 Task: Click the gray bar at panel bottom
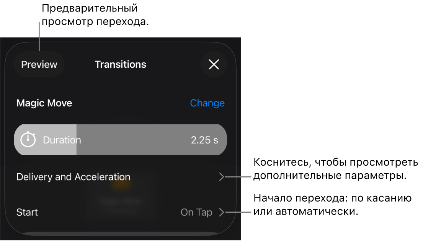point(121,233)
